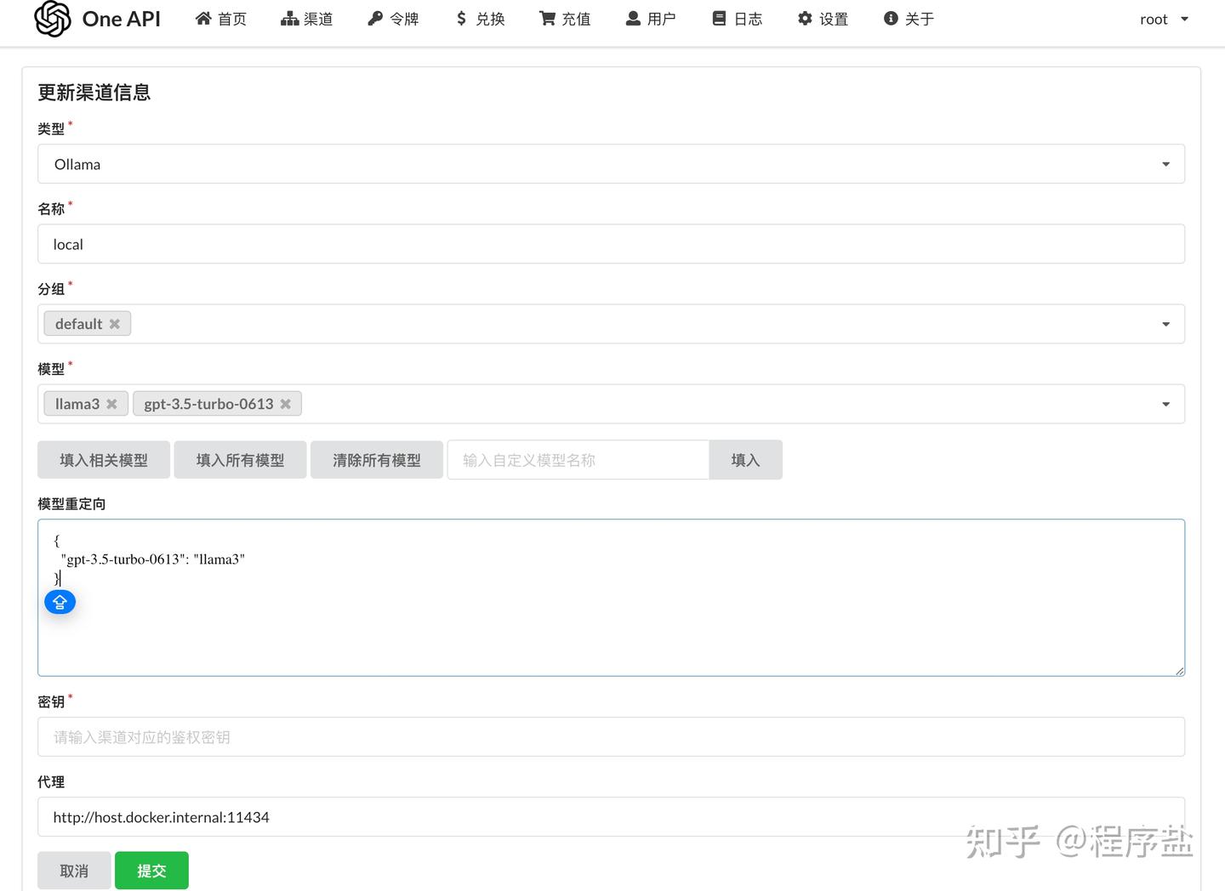Open the 类型 channel type dropdown showing Ollama
This screenshot has height=891, width=1225.
pos(1165,163)
